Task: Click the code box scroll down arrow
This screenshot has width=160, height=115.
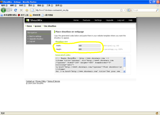Action: (124, 71)
